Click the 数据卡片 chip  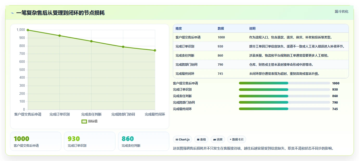237,139
